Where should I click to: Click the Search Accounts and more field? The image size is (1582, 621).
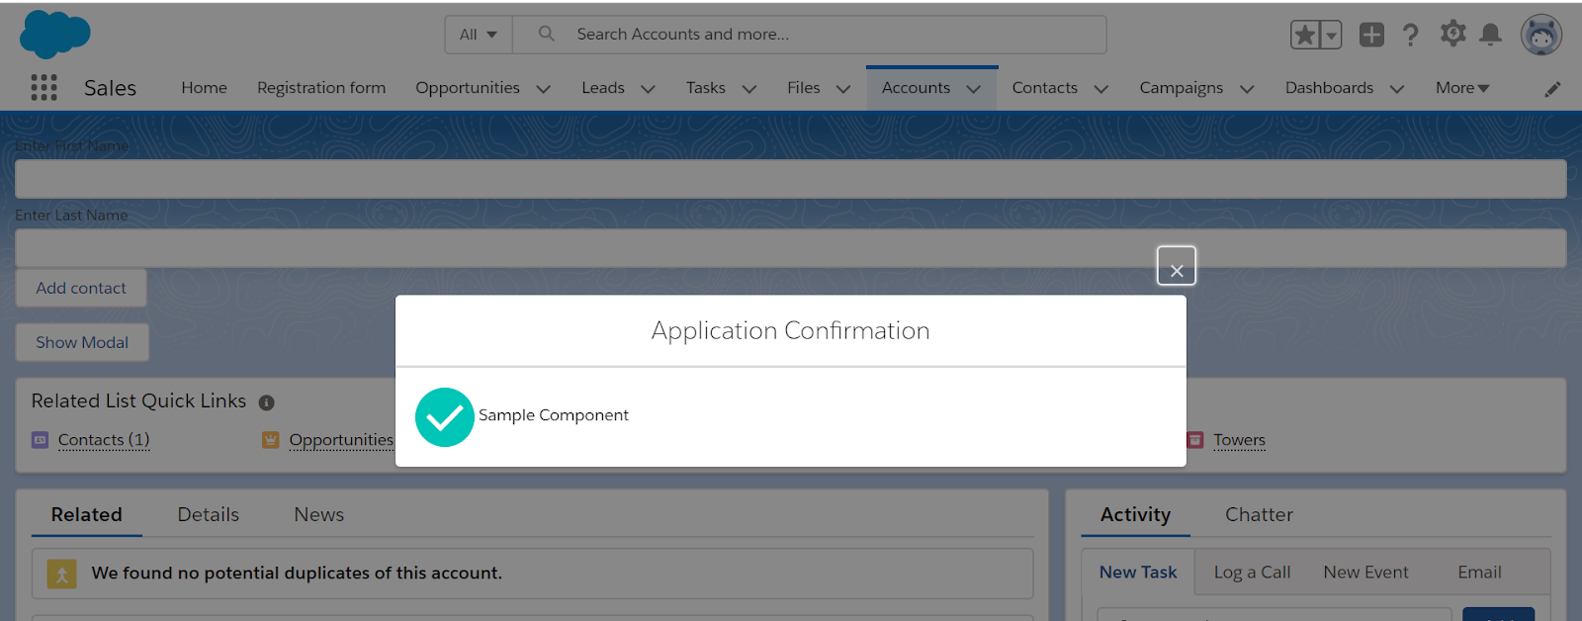tap(809, 35)
